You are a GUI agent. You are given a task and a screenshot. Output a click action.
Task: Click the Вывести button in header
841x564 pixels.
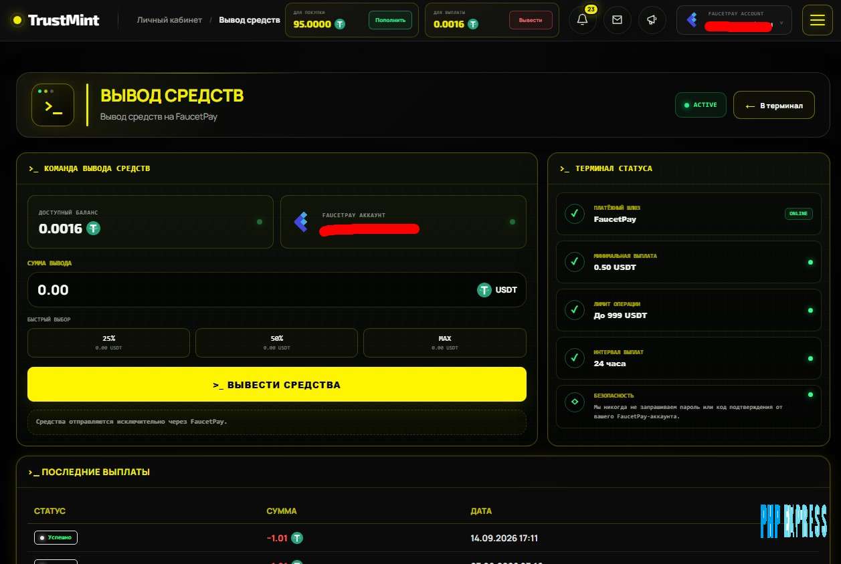pyautogui.click(x=531, y=20)
